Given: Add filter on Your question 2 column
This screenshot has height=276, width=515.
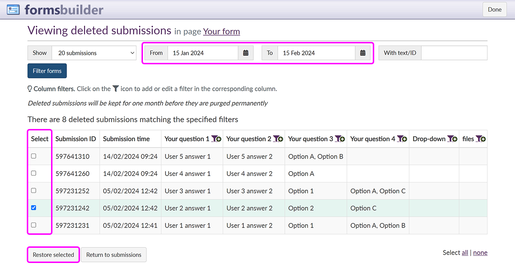Looking at the screenshot, I should 278,139.
